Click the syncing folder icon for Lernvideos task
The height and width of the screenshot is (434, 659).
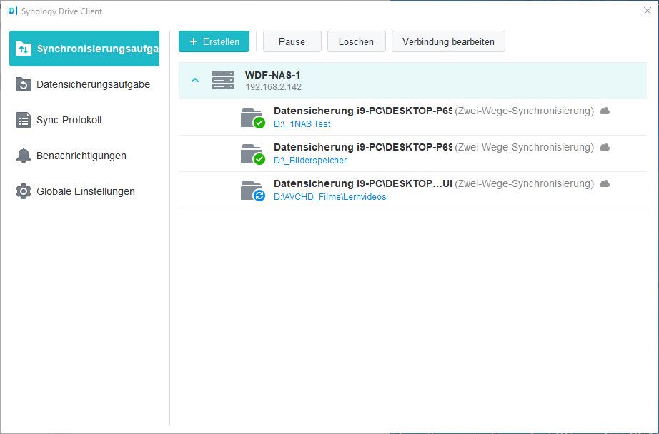[x=252, y=190]
